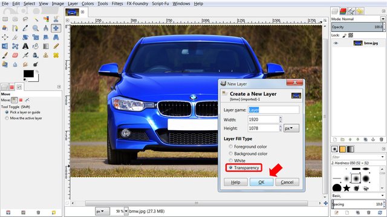Switch to the Patterns tab in brushes dock
This screenshot has width=387, height=217.
(x=343, y=149)
